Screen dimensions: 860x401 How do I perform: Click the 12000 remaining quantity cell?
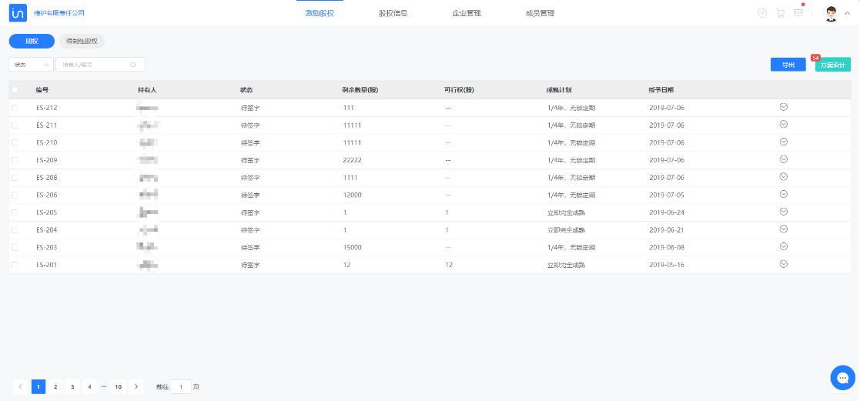(352, 195)
